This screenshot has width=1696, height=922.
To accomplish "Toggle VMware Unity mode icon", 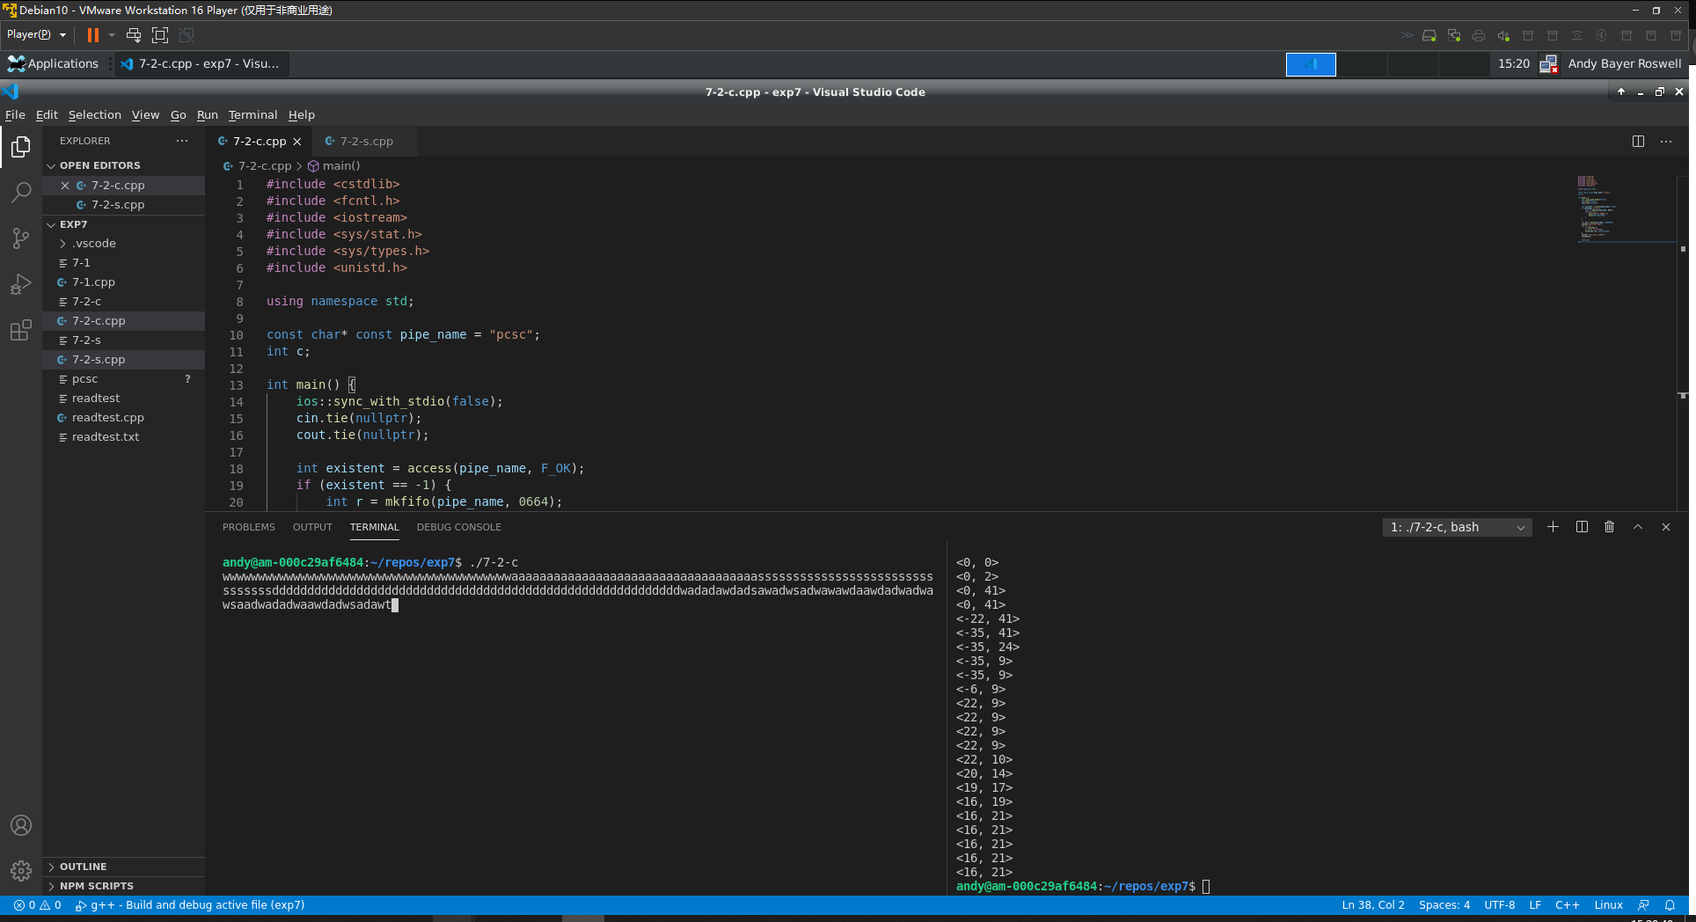I will 186,35.
